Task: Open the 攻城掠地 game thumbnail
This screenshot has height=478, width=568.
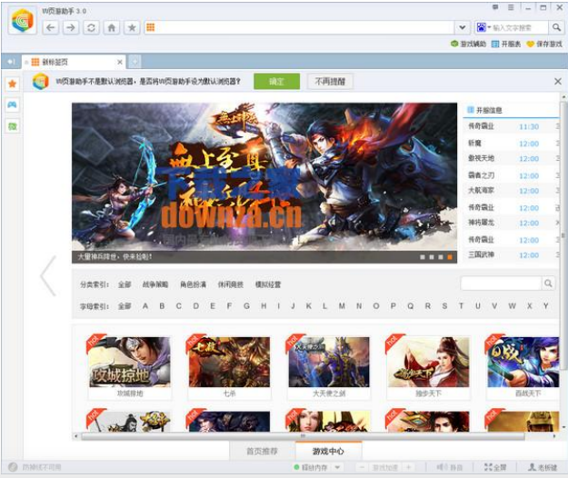Action: tap(130, 362)
